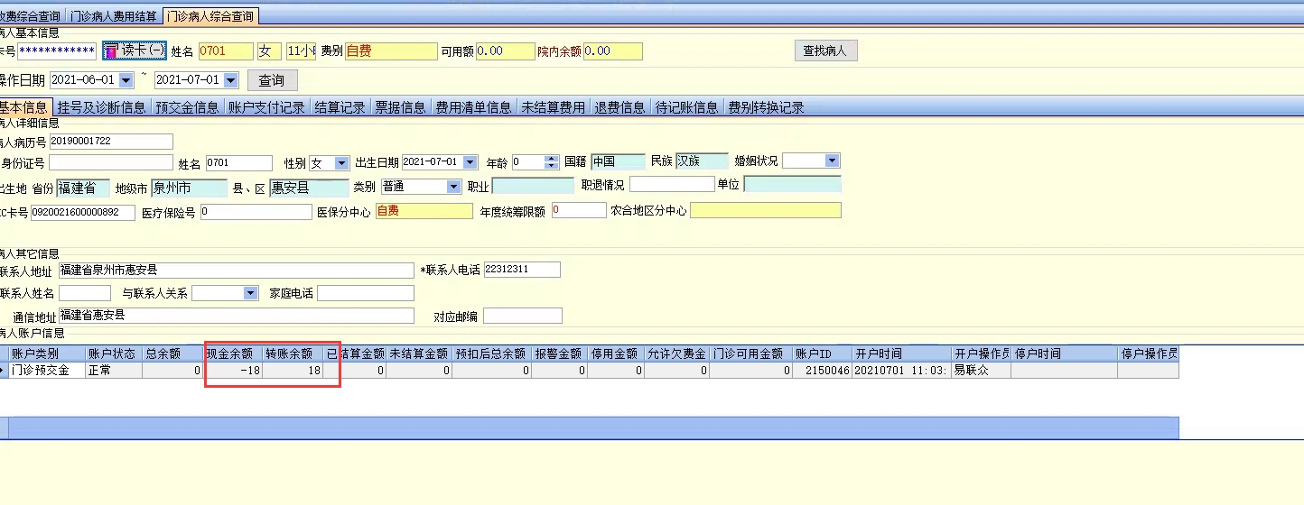
Task: Click the 查找病人 button
Action: pyautogui.click(x=825, y=50)
